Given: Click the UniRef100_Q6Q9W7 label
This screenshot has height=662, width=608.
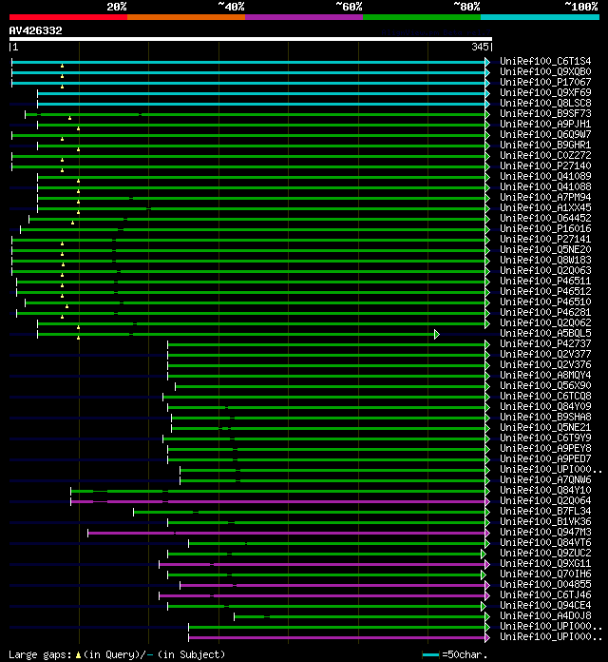Looking at the screenshot, I should (x=545, y=134).
